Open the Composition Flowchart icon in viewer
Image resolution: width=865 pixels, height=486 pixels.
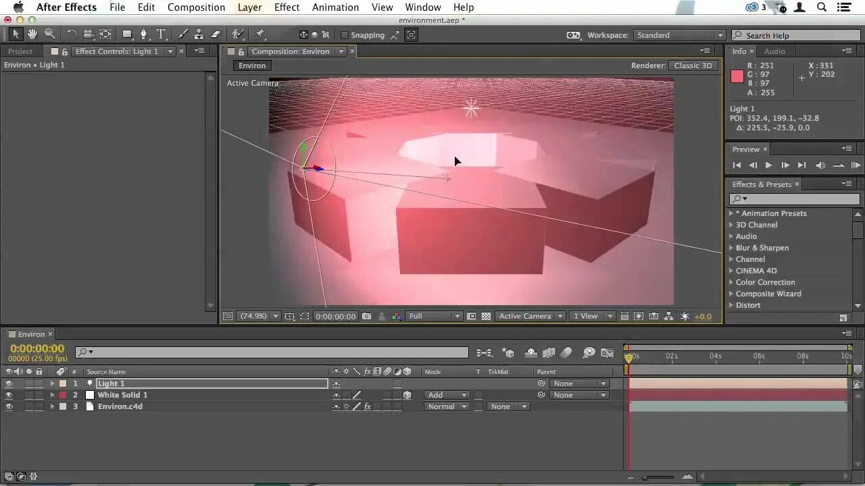click(x=668, y=316)
